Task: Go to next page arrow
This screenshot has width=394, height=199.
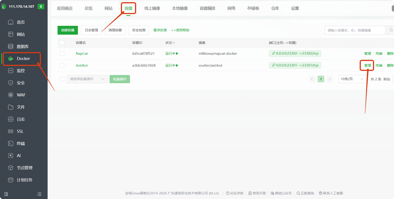Action: click(x=330, y=79)
